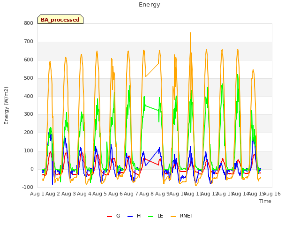Click the Aug 16 x-axis tick label
The height and width of the screenshot is (225, 300).
pos(272,194)
